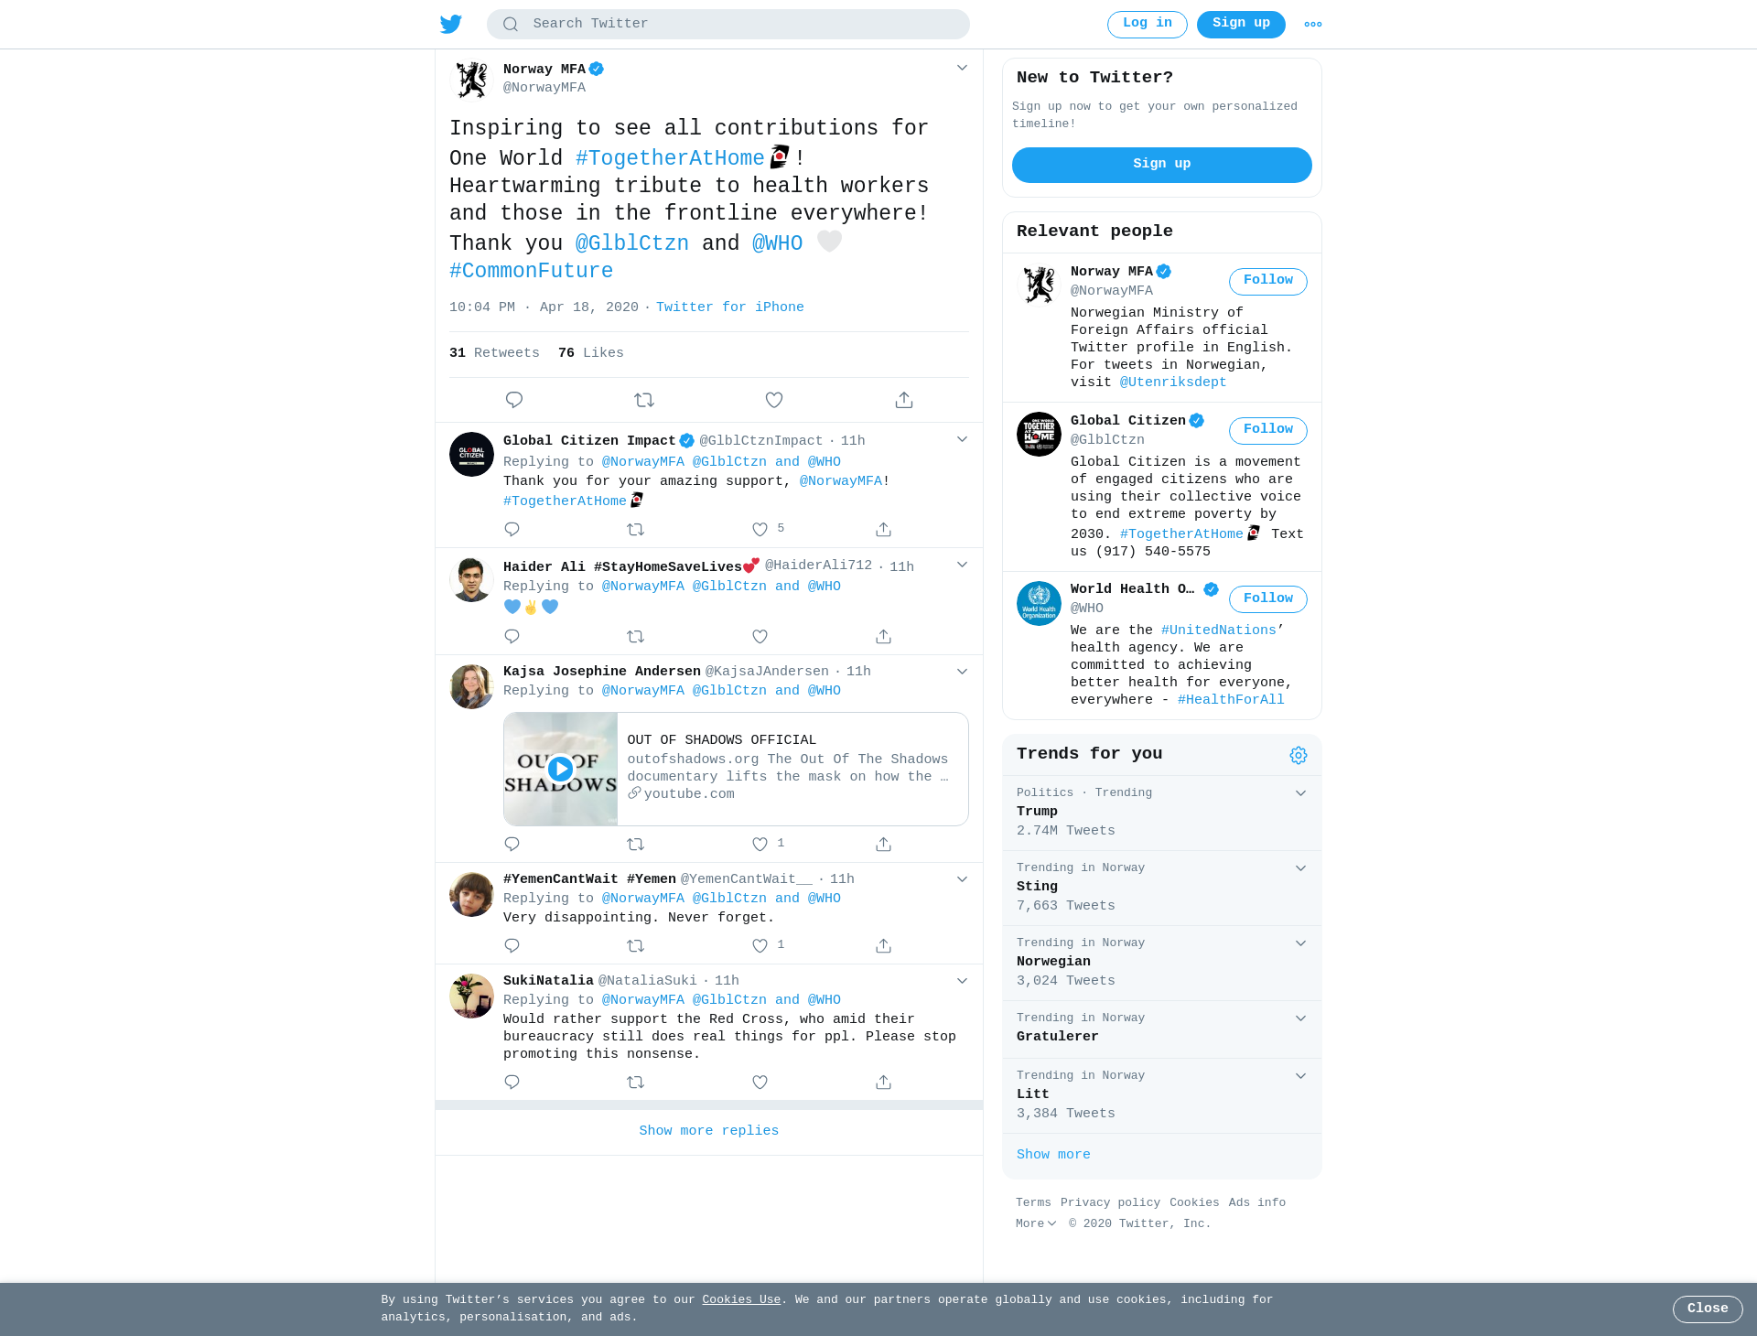Retweet the SukiNatalia reply

(636, 1082)
